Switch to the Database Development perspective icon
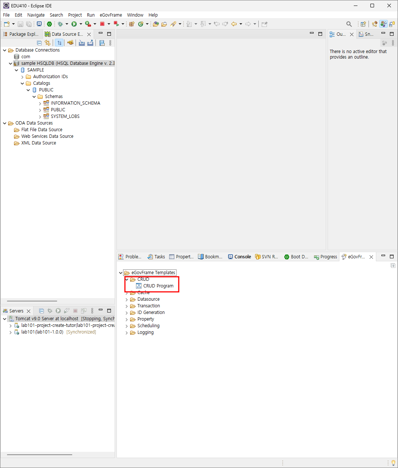The image size is (398, 468). click(392, 24)
